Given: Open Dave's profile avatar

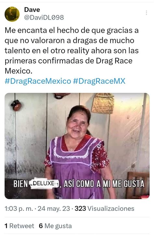Looking at the screenshot, I should pos(12,14).
